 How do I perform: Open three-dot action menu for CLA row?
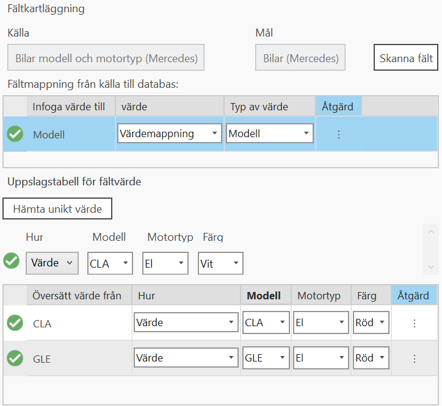tap(415, 323)
